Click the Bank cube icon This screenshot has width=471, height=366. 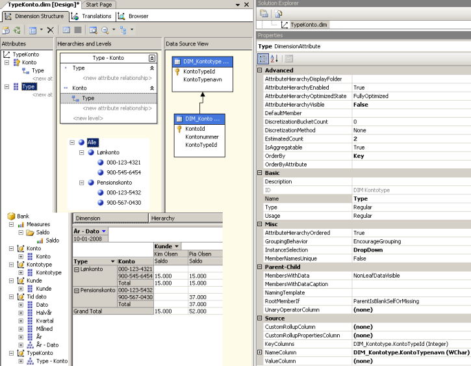tap(11, 216)
